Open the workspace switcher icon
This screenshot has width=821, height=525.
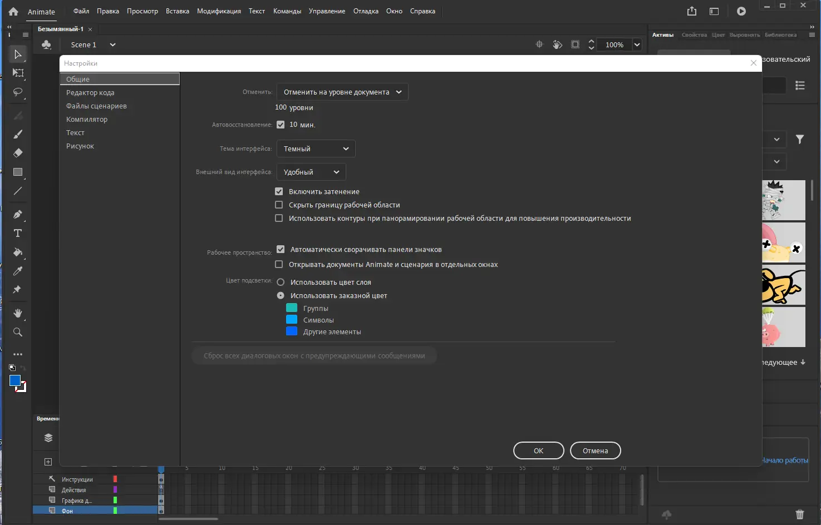point(714,11)
